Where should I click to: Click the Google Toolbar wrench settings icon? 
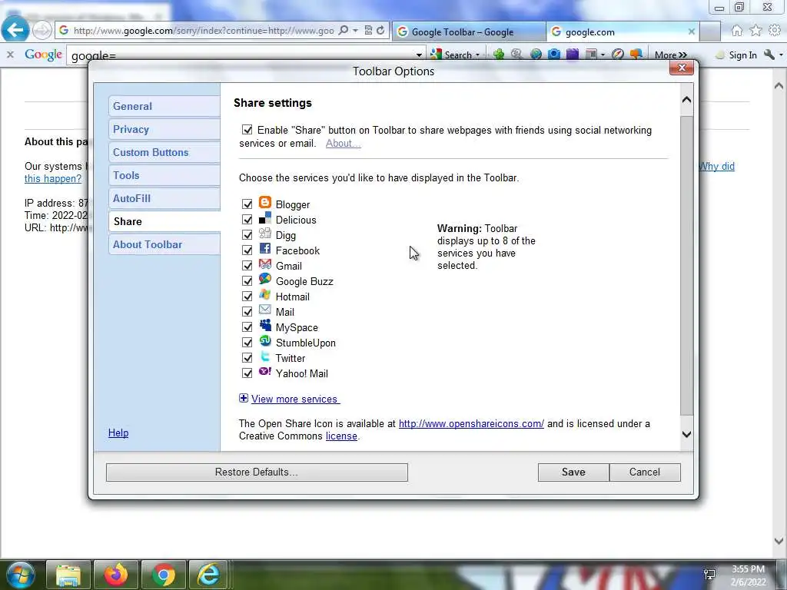pyautogui.click(x=769, y=55)
